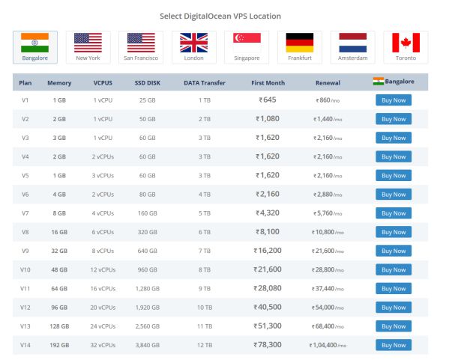
Task: Purchase the V5 plan with 3 vCPUs
Action: click(394, 176)
